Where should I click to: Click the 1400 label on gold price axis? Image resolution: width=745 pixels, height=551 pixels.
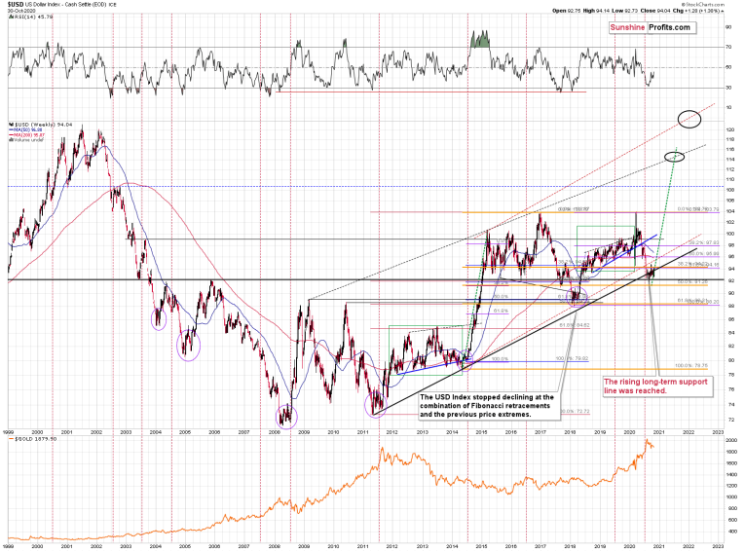[730, 474]
